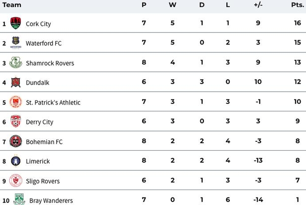306x205 pixels.
Task: Click the Bray Wanderers club crest
Action: [x=19, y=199]
